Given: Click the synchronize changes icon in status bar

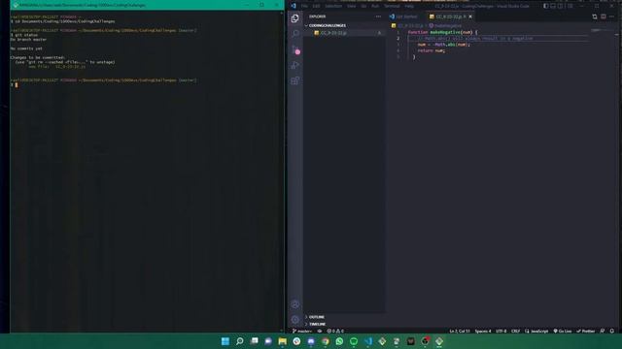Looking at the screenshot, I should (x=320, y=331).
